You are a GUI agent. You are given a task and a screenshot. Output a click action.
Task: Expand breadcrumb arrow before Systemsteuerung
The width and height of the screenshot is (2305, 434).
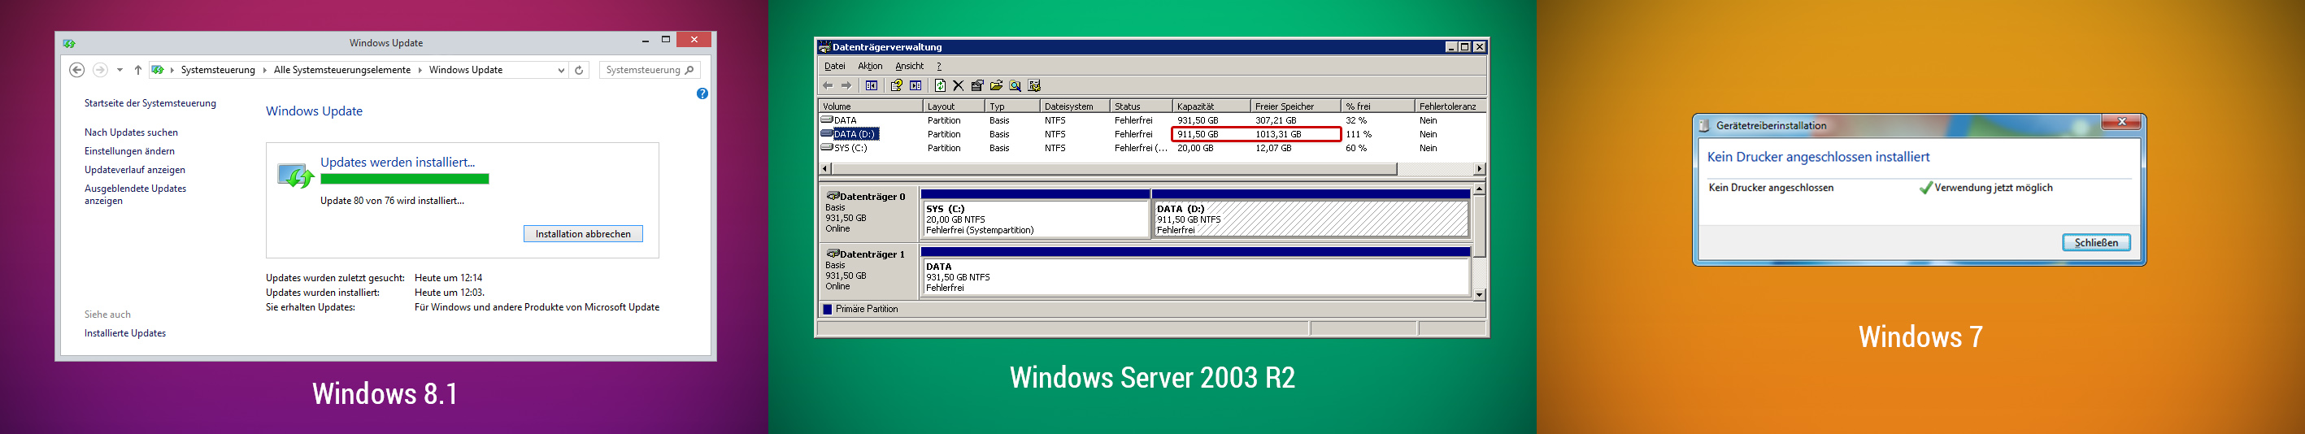click(x=172, y=70)
